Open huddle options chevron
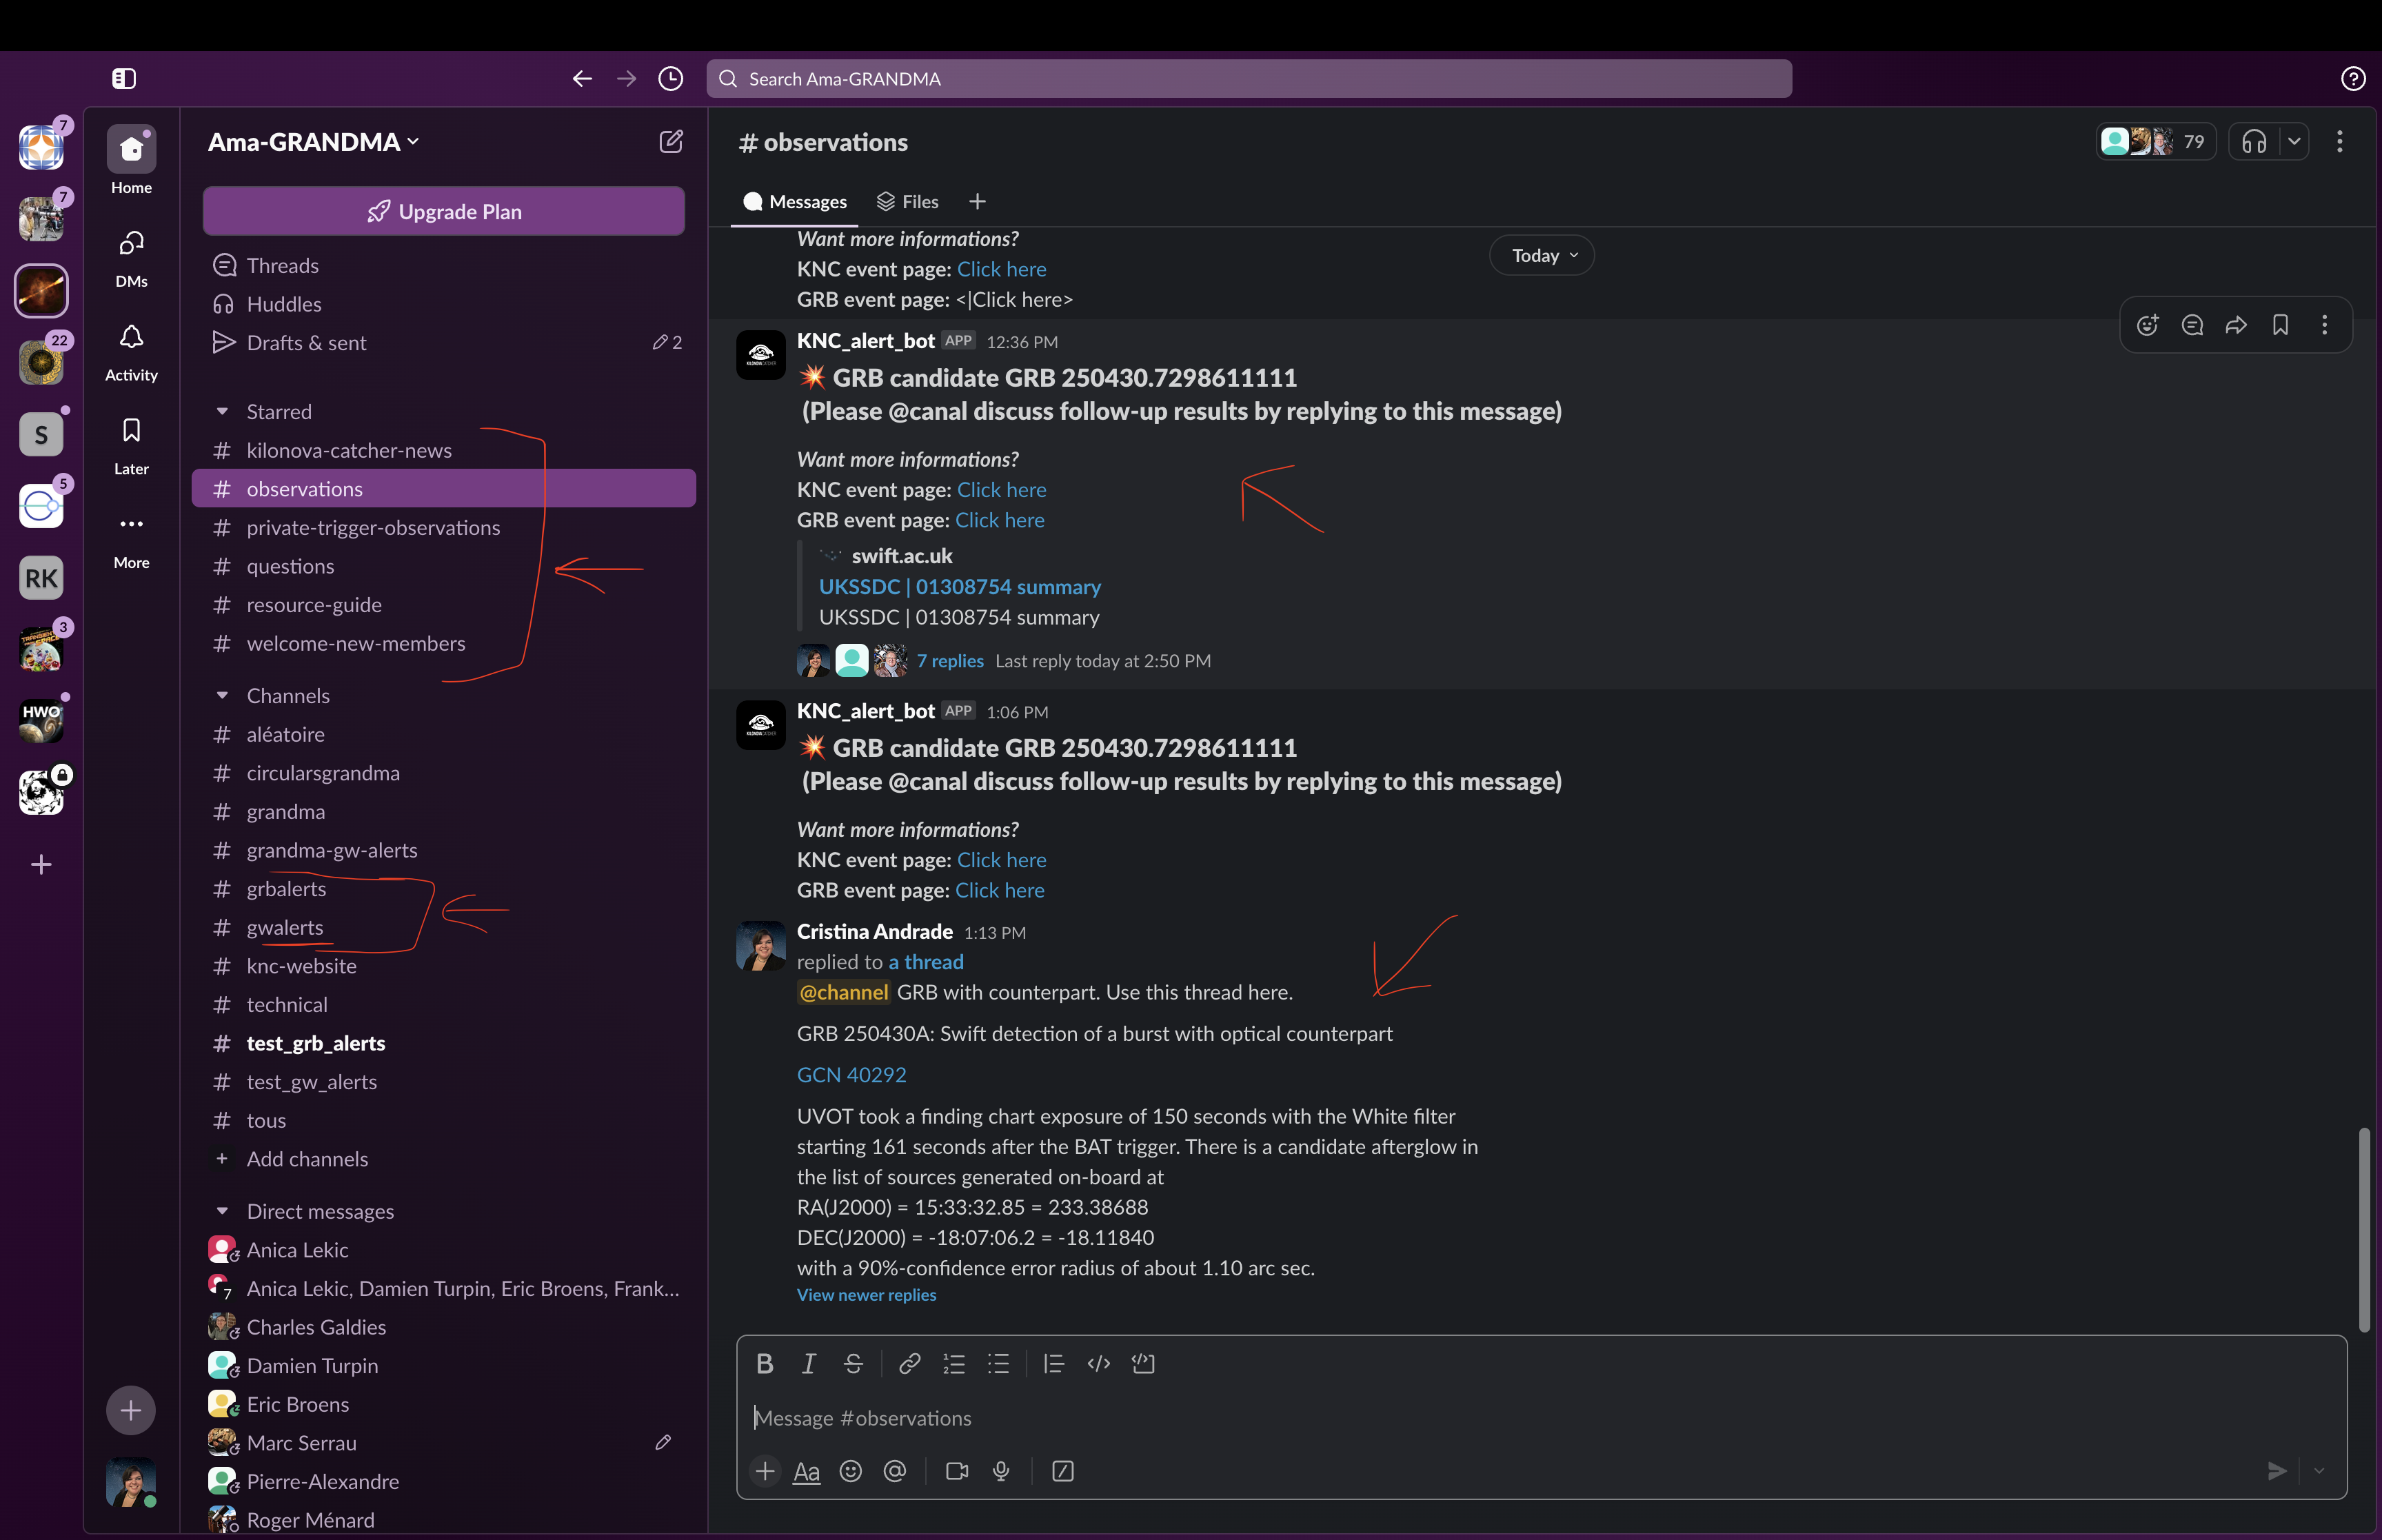2382x1540 pixels. (x=2294, y=142)
